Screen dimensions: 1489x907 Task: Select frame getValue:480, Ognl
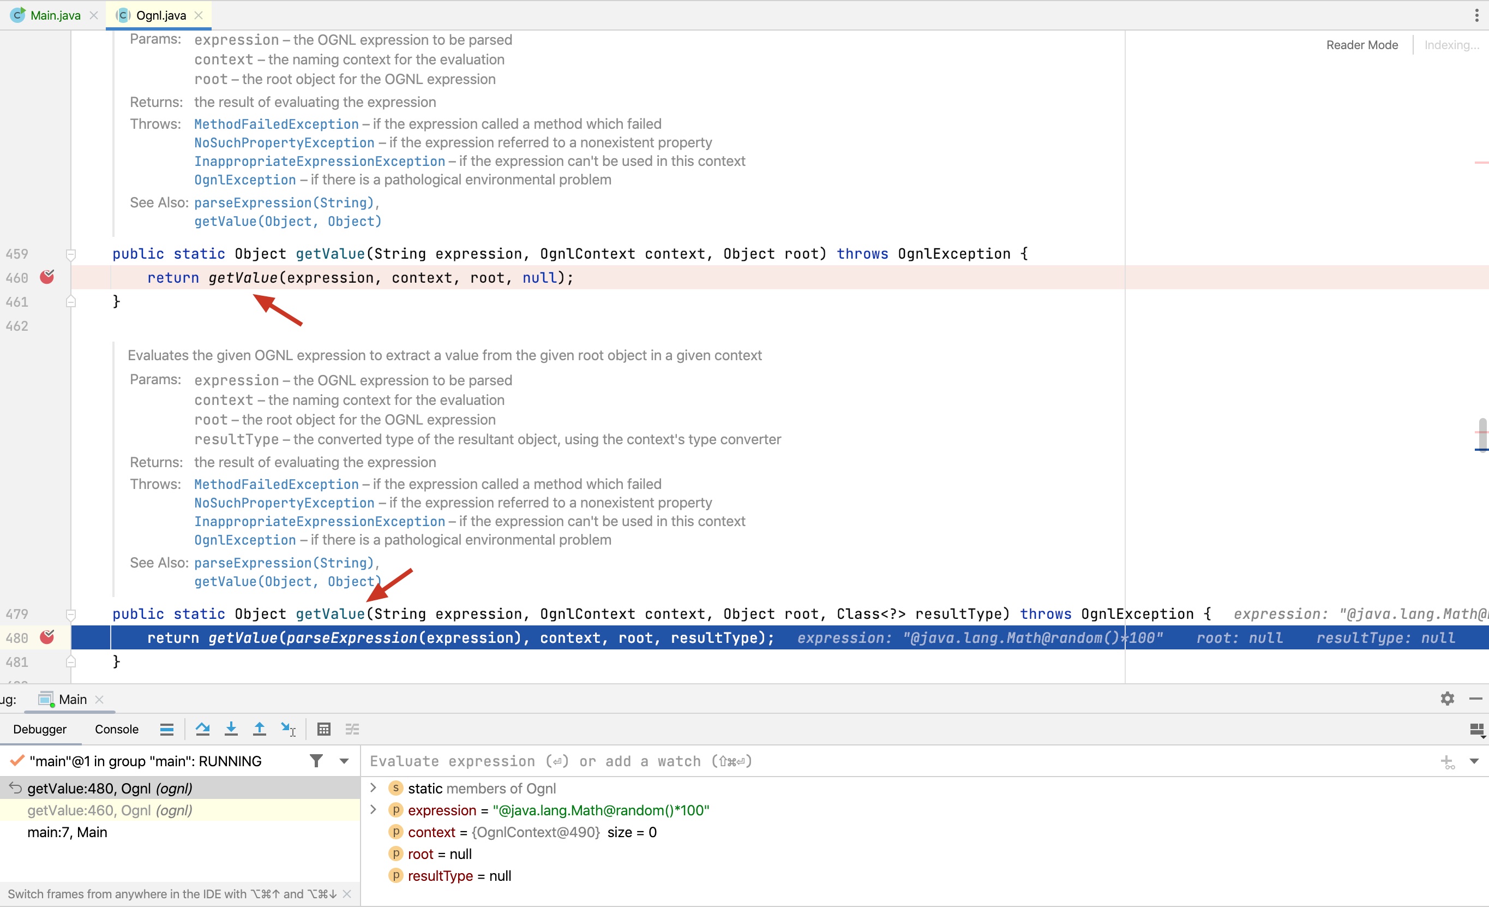point(180,788)
